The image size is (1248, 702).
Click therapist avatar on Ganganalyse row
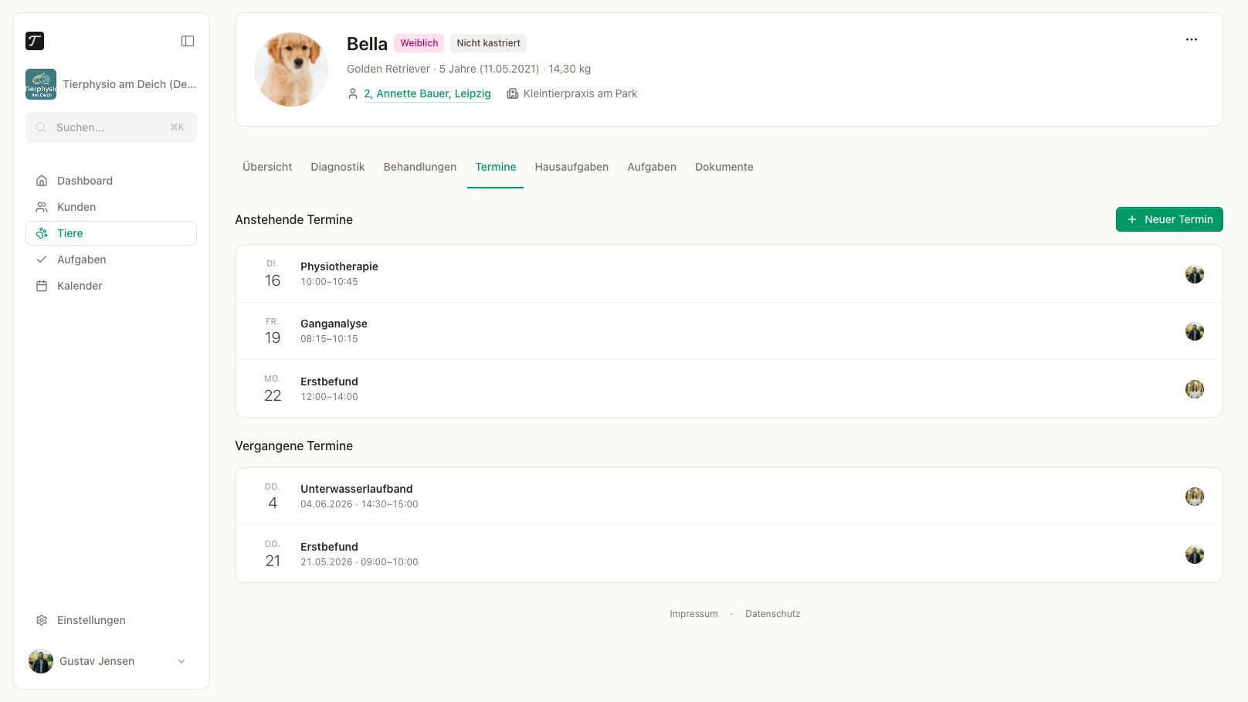click(x=1195, y=331)
